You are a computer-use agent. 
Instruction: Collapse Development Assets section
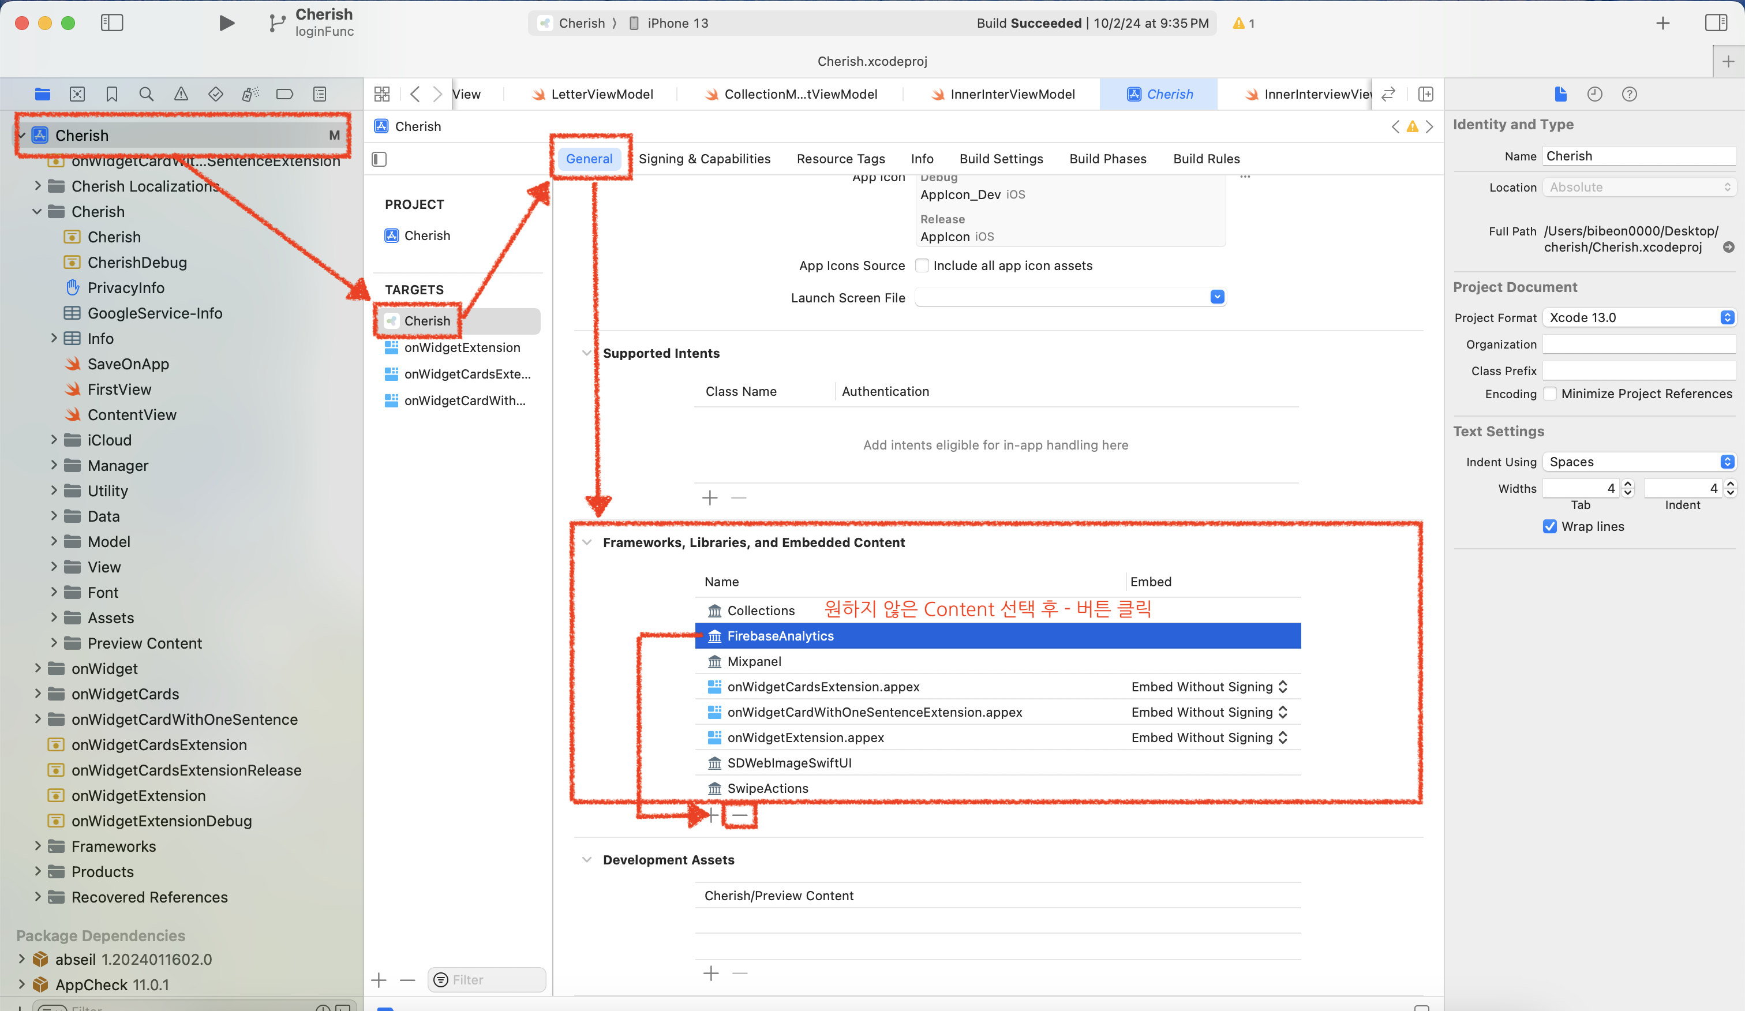[x=586, y=859]
